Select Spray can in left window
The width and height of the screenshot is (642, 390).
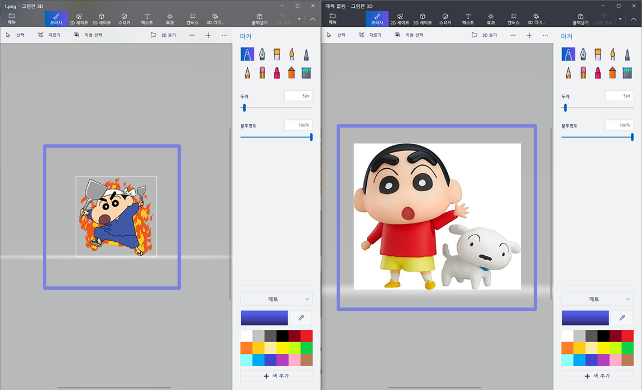[x=291, y=73]
